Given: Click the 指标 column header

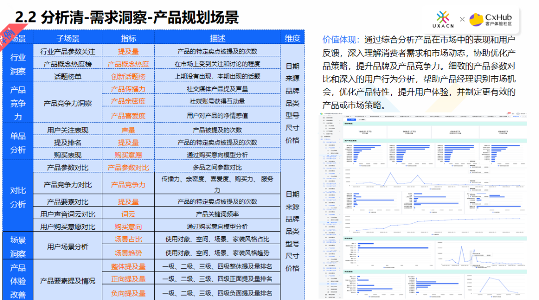Looking at the screenshot, I should click(x=128, y=38).
